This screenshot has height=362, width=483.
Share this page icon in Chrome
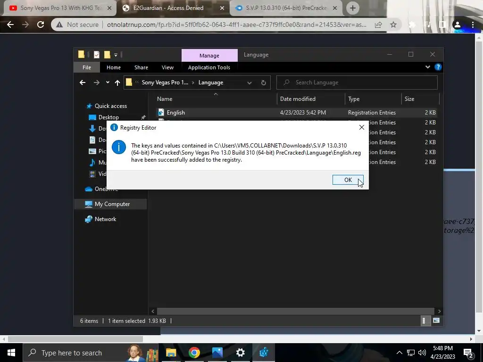click(x=378, y=25)
